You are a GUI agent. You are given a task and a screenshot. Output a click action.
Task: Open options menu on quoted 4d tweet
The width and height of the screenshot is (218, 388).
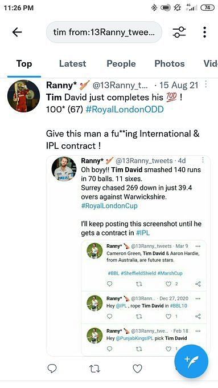click(203, 160)
